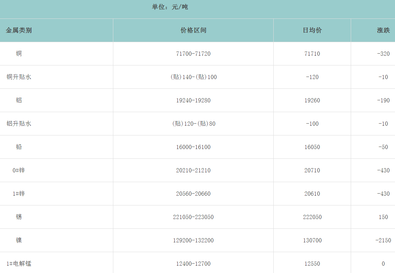Click nickel change value -2150
The image size is (395, 273).
(383, 240)
